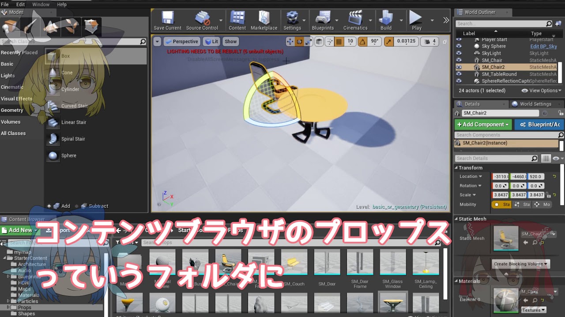Select the rotate gizmo tool

click(x=299, y=41)
